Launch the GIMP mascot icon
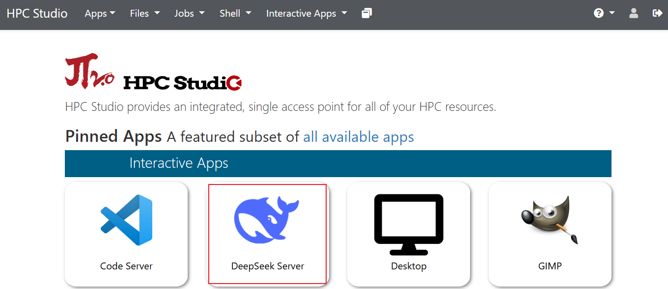Image resolution: width=668 pixels, height=289 pixels. click(550, 220)
